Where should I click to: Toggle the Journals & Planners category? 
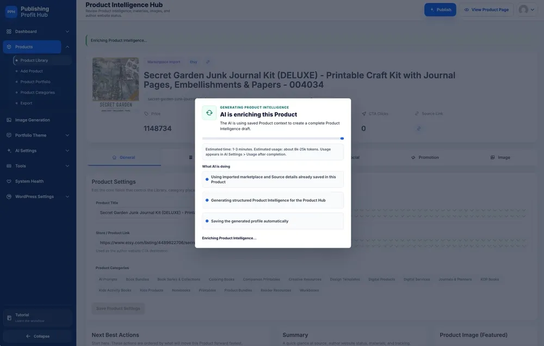(455, 280)
